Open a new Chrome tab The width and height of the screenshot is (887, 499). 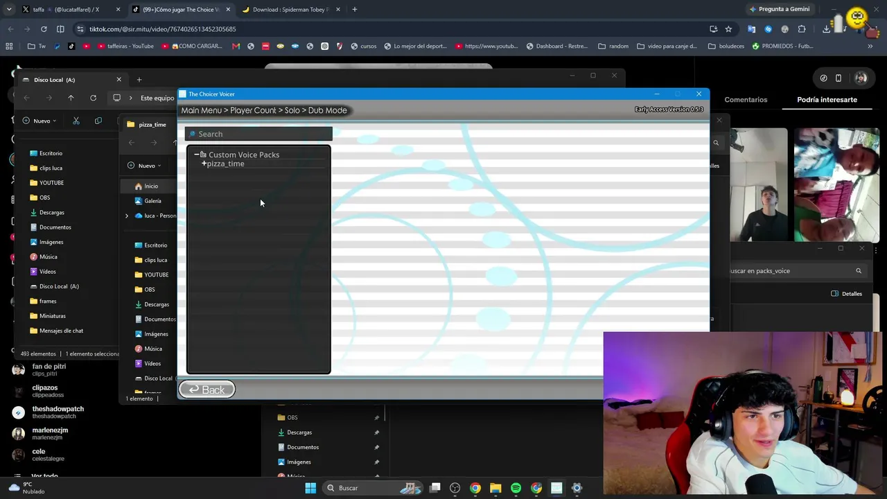(x=355, y=10)
